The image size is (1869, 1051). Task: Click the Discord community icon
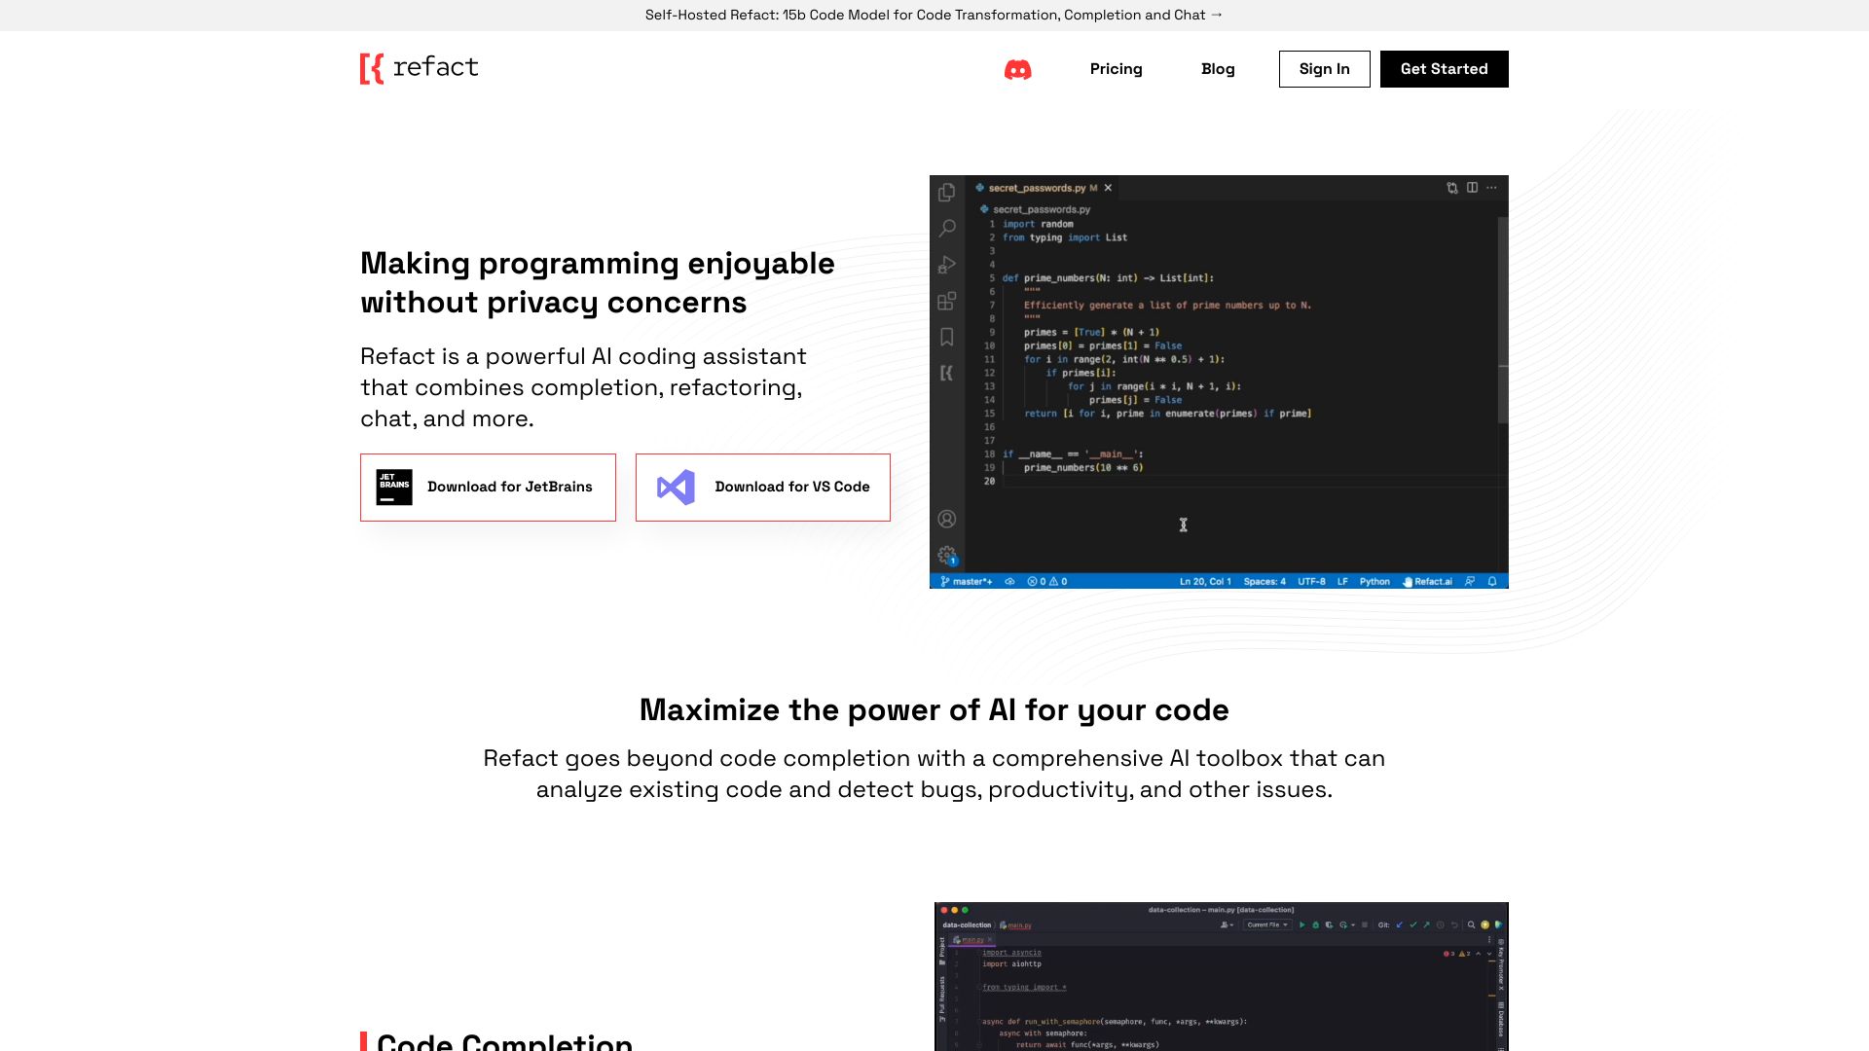pos(1018,69)
